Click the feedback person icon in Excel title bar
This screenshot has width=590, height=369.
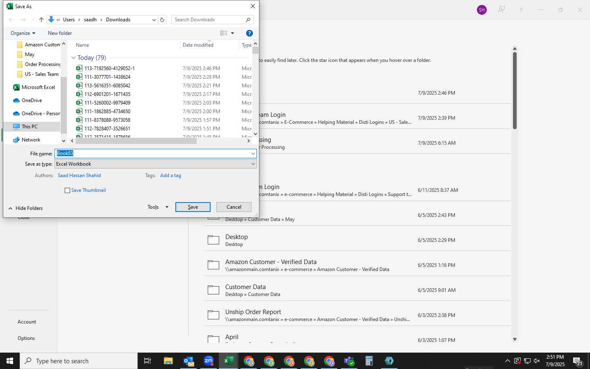(x=501, y=10)
